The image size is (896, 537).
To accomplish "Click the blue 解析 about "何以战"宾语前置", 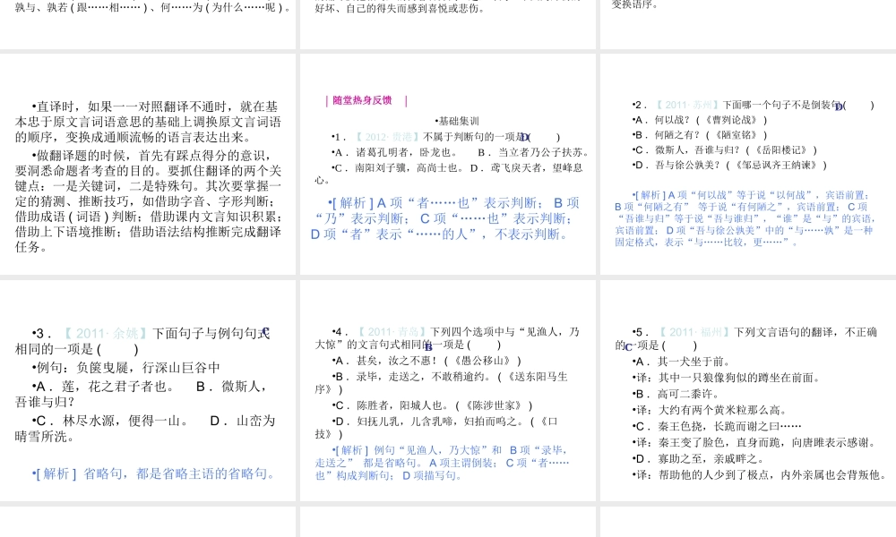I will (745, 218).
